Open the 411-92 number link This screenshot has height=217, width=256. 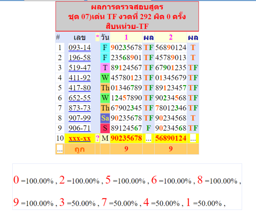tap(80, 78)
